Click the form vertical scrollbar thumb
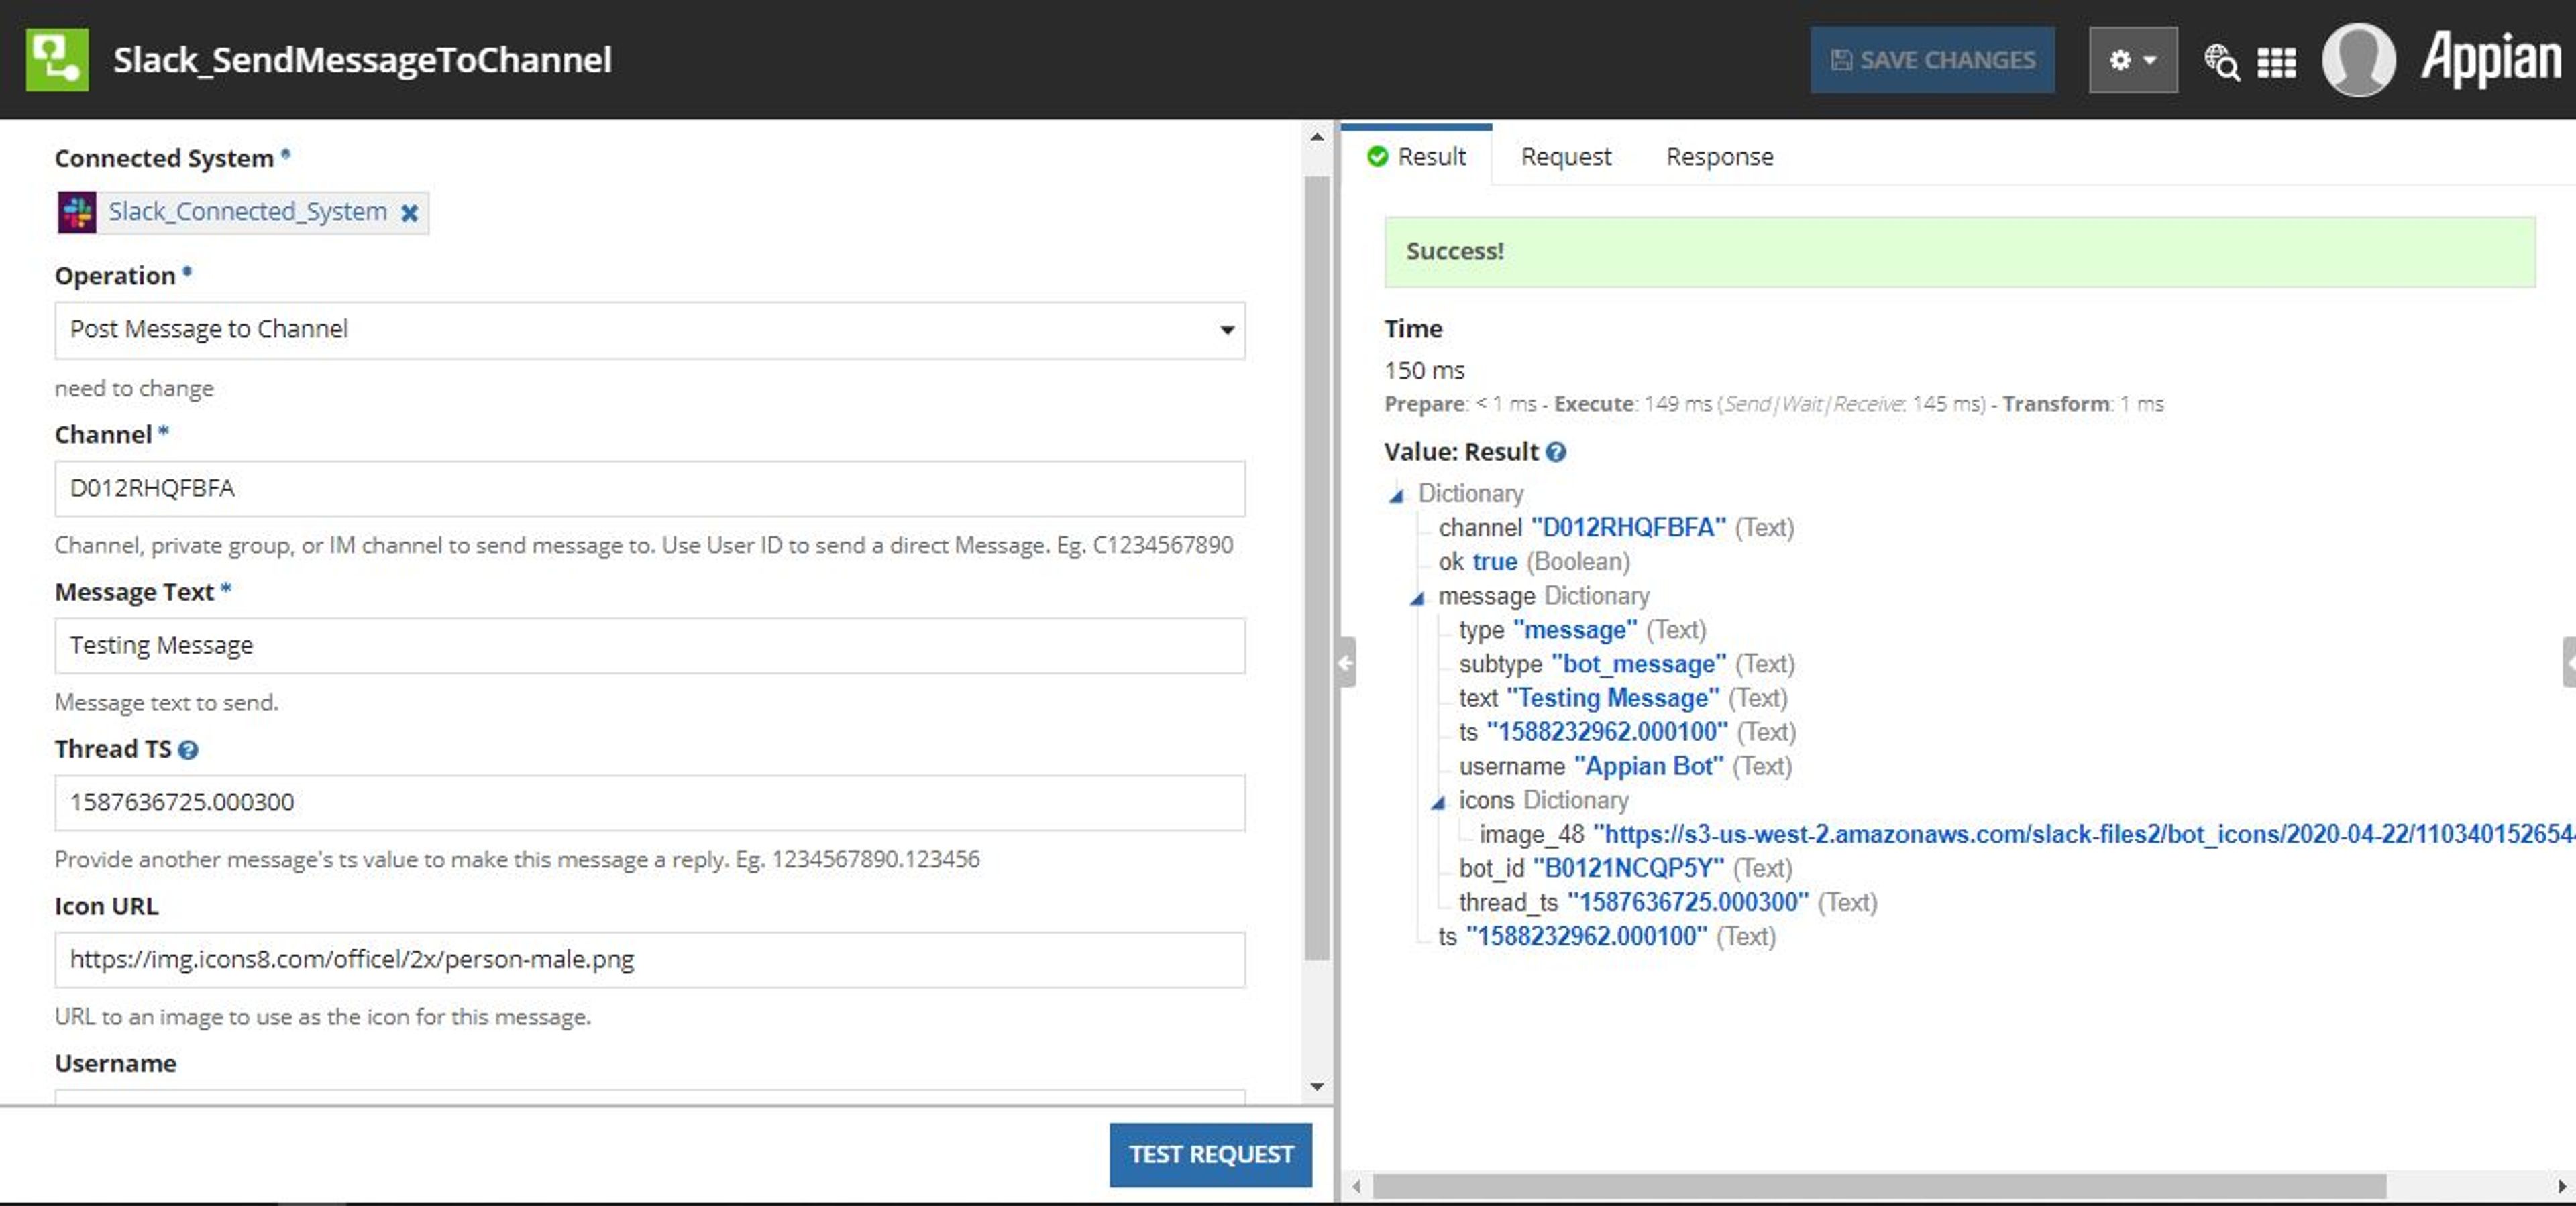 [1317, 568]
